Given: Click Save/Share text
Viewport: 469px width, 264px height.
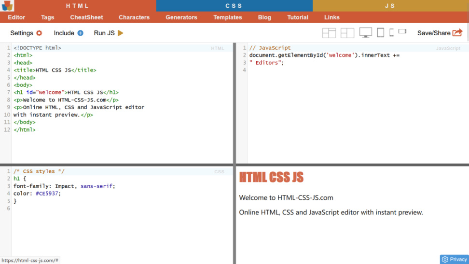Looking at the screenshot, I should 434,33.
